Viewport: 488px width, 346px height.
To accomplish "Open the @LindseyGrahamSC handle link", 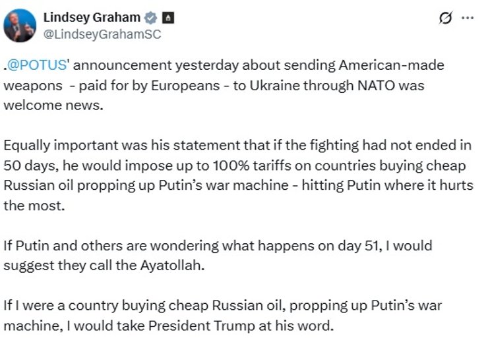I will (102, 34).
